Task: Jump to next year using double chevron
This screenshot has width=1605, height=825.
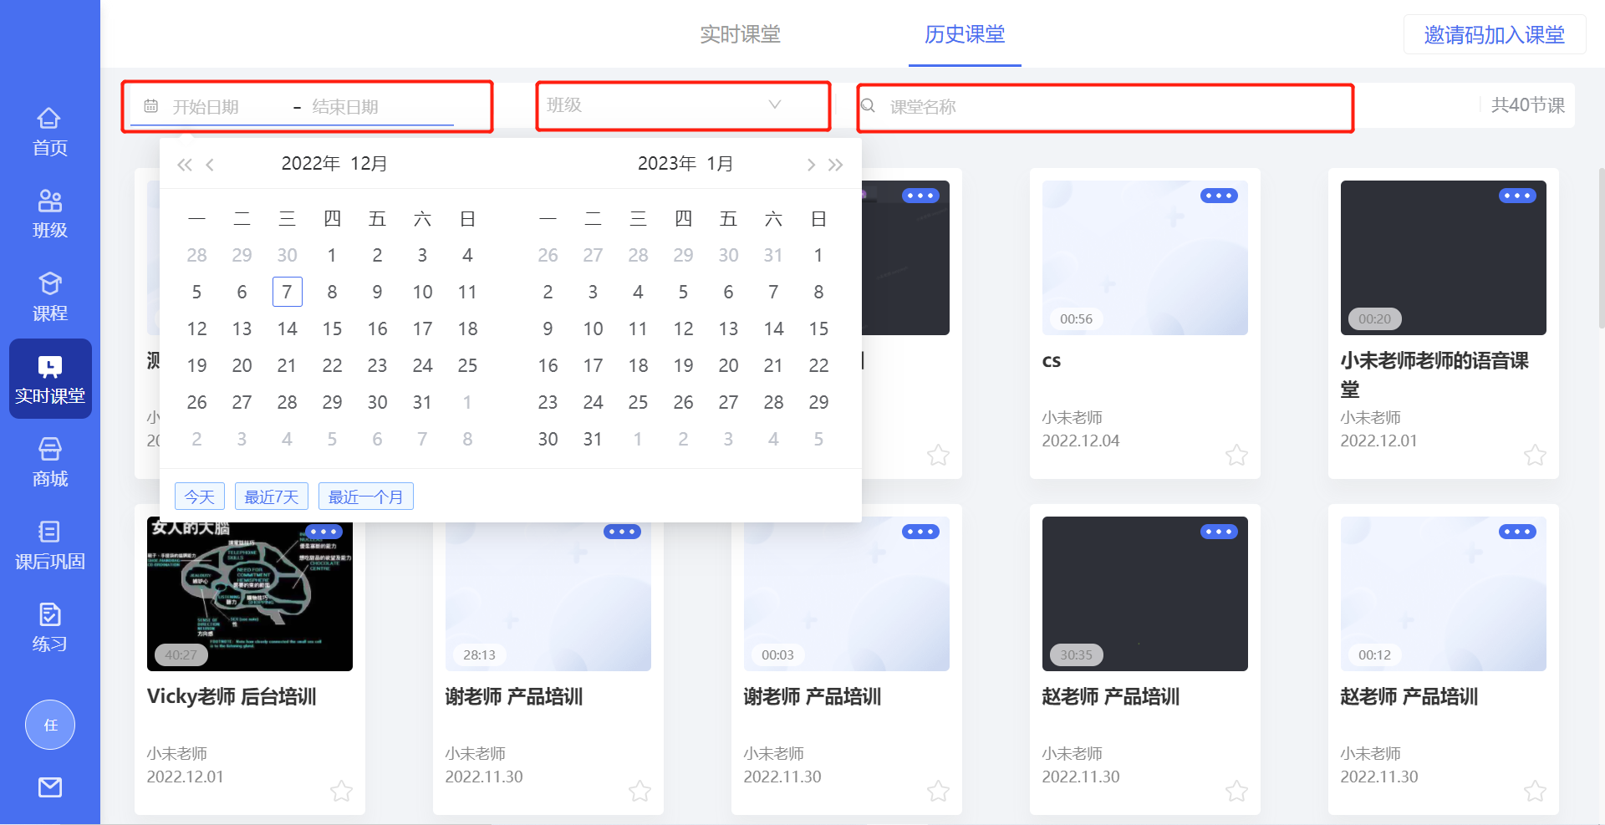Action: pos(836,164)
